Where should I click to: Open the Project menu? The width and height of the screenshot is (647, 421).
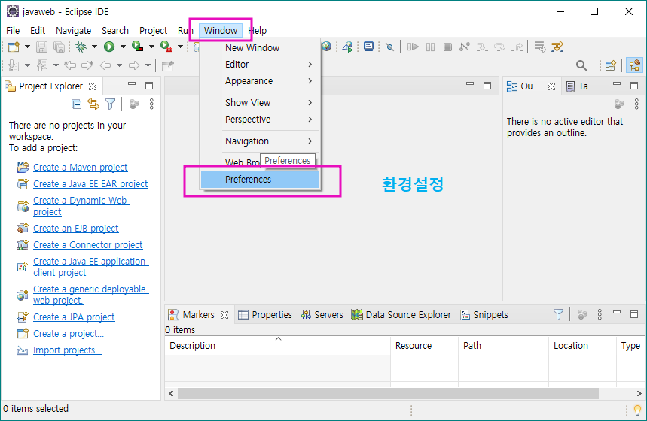153,31
